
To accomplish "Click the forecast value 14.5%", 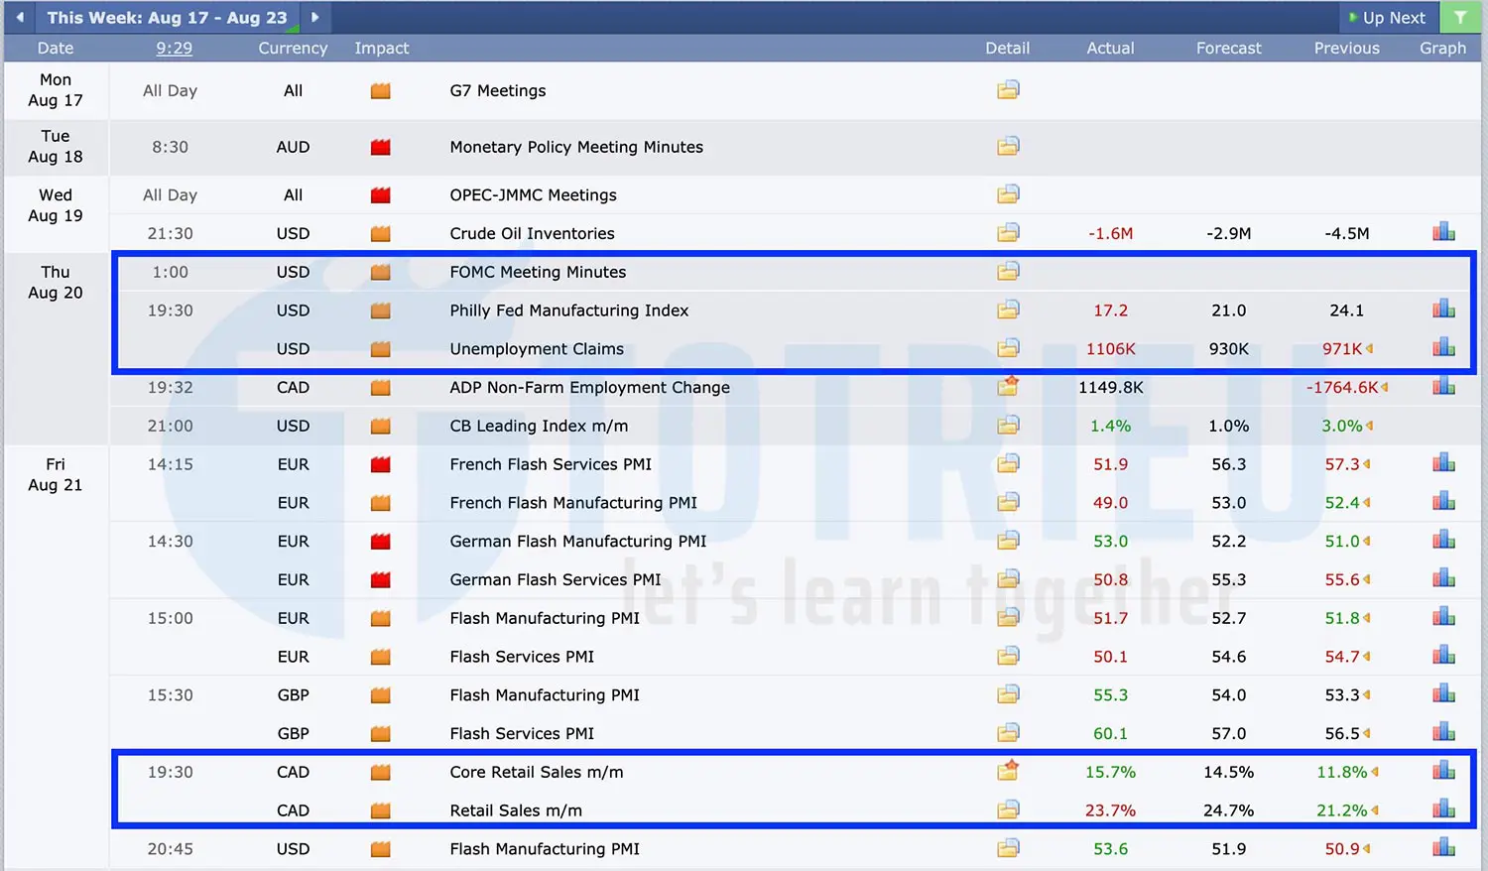I will pyautogui.click(x=1229, y=772).
